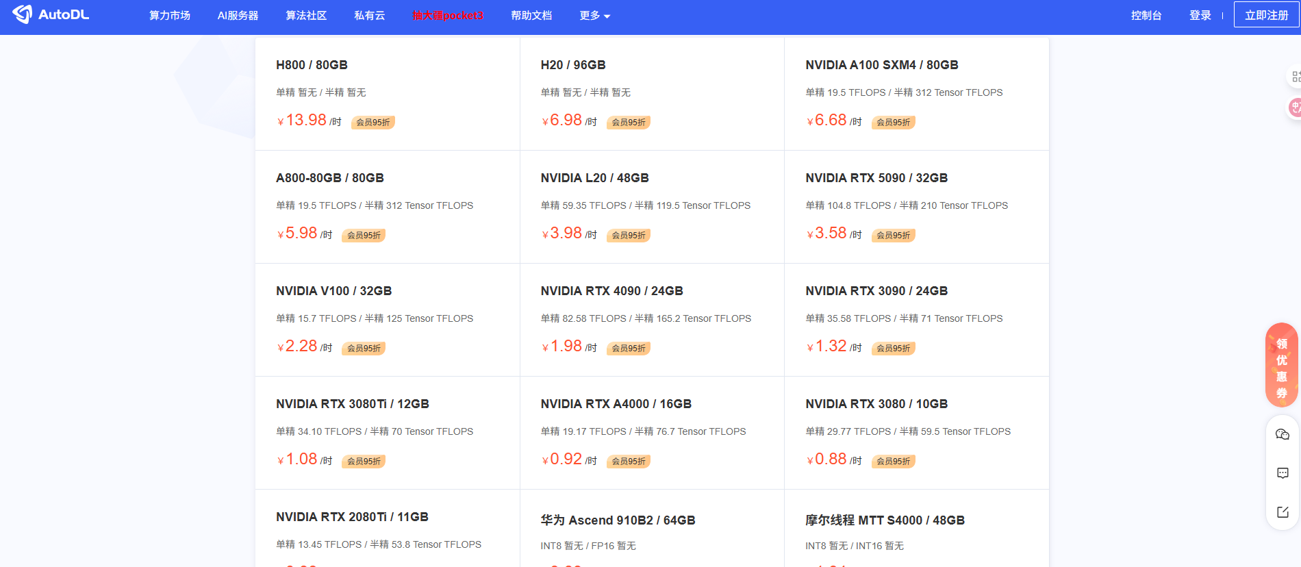This screenshot has height=567, width=1301.
Task: Click the 领优惠券 coupon banner
Action: pos(1281,365)
